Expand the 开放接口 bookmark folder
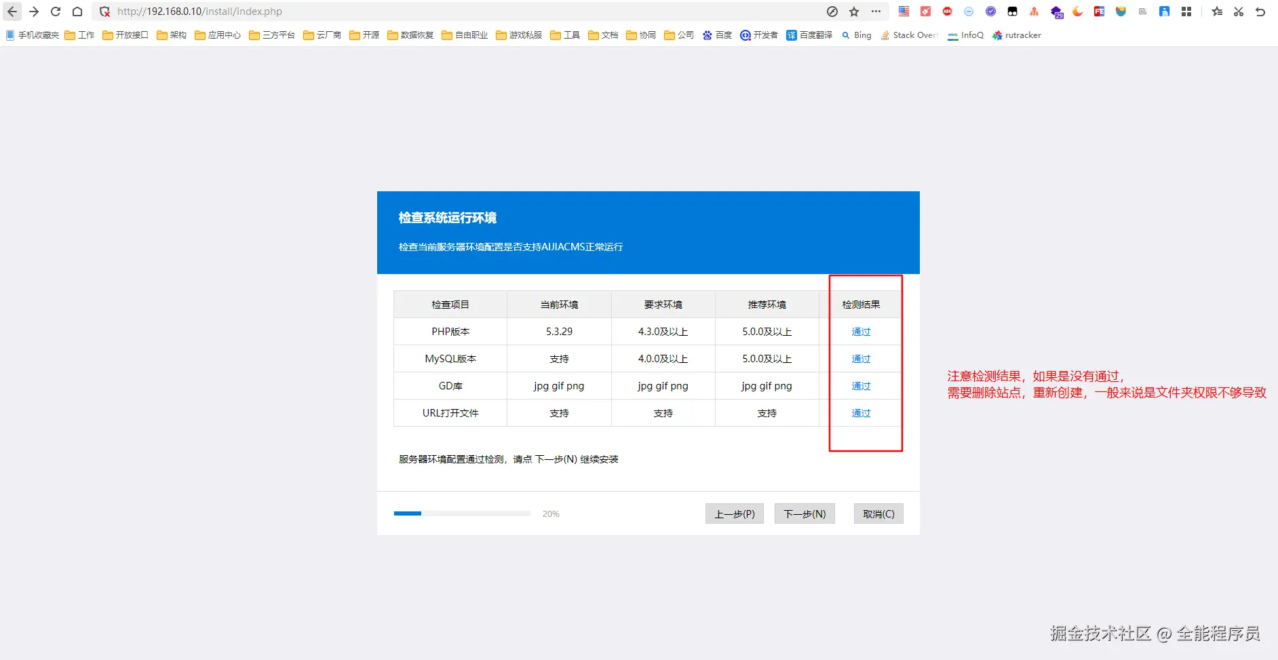Viewport: 1278px width, 660px height. point(125,35)
